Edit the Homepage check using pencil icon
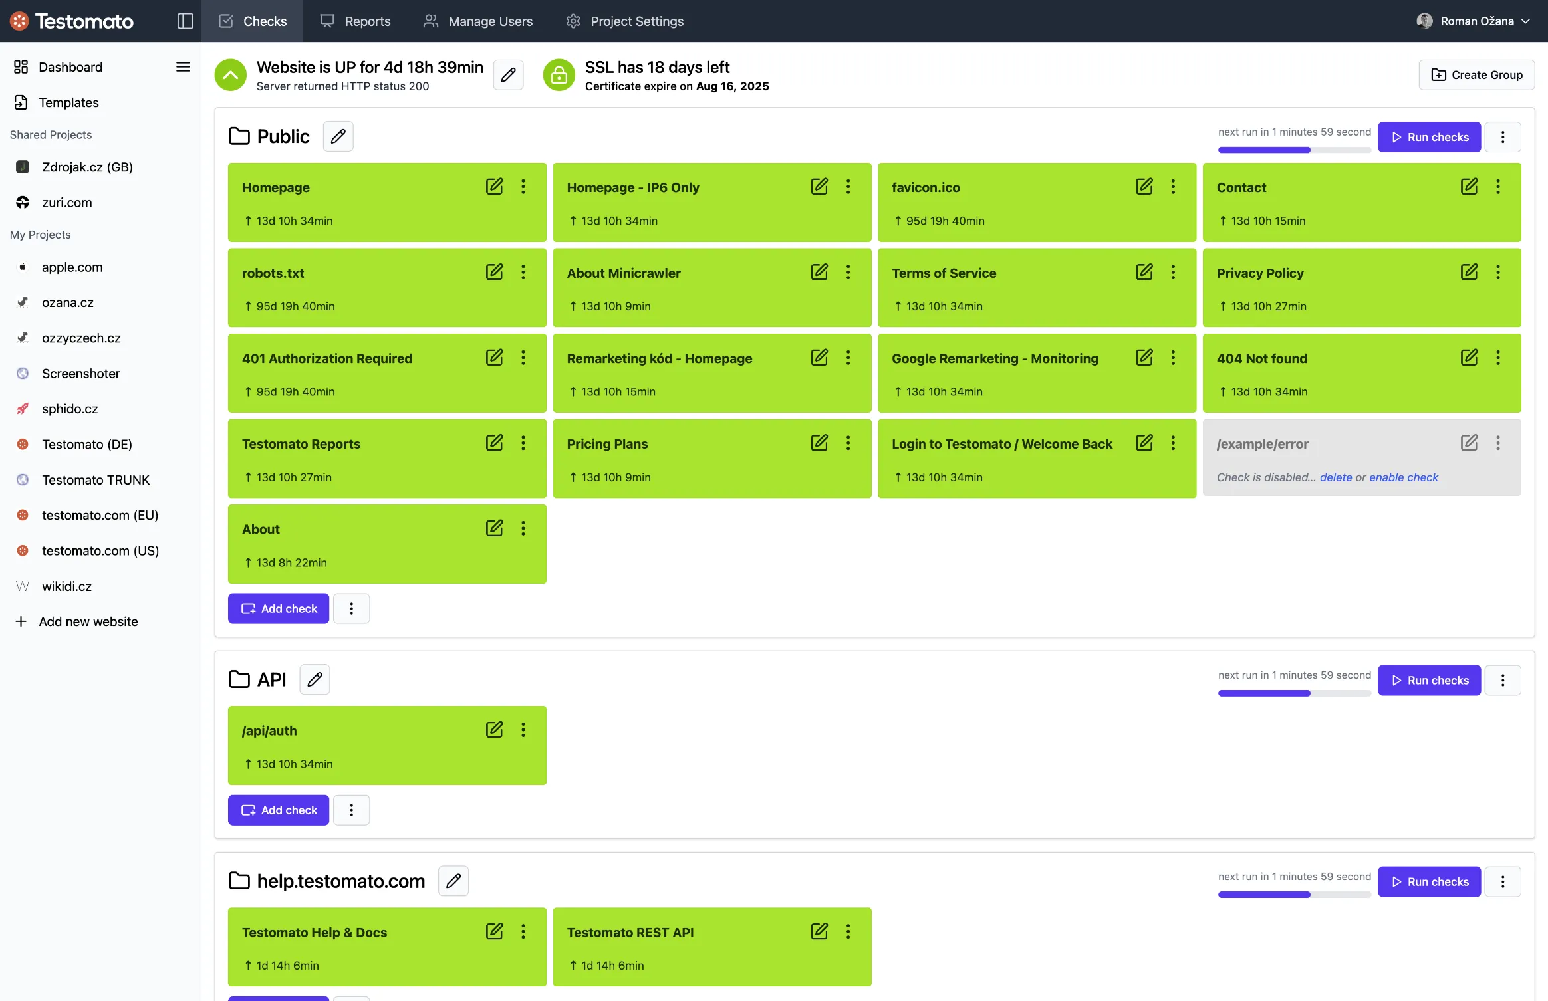 click(x=495, y=187)
